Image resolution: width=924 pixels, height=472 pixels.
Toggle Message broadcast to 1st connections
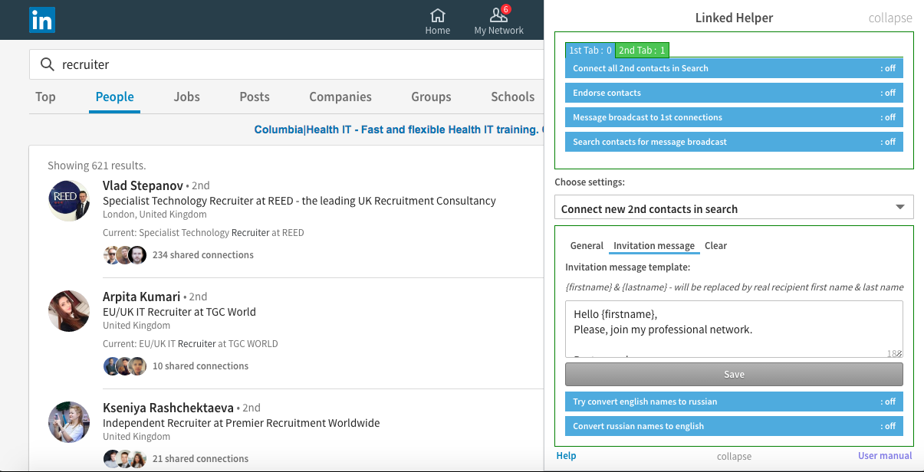coord(734,117)
